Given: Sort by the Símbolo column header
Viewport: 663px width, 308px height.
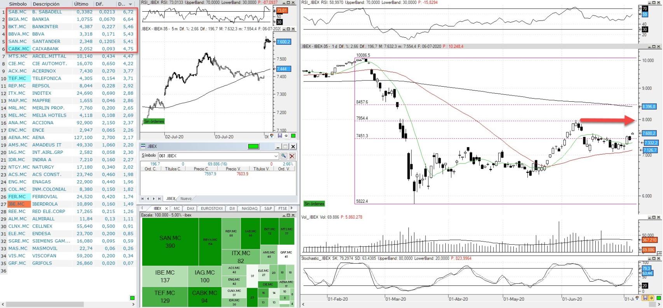Looking at the screenshot, I should point(18,4).
